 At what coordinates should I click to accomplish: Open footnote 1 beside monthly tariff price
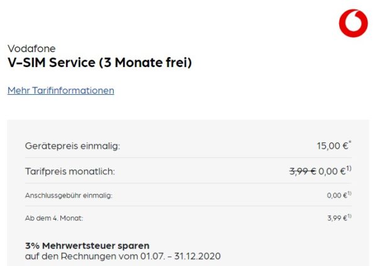(349, 168)
